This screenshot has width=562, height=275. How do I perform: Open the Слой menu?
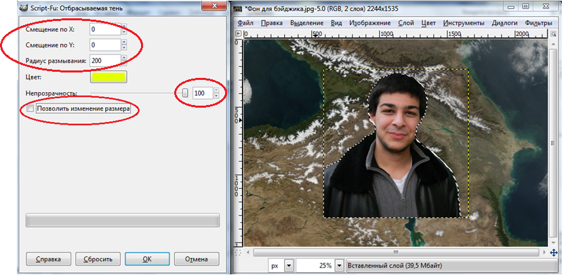406,23
